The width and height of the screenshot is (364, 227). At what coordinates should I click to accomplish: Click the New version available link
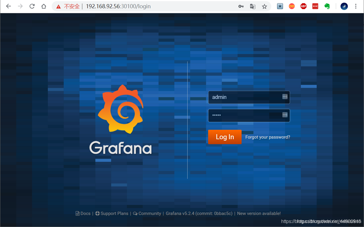259,213
